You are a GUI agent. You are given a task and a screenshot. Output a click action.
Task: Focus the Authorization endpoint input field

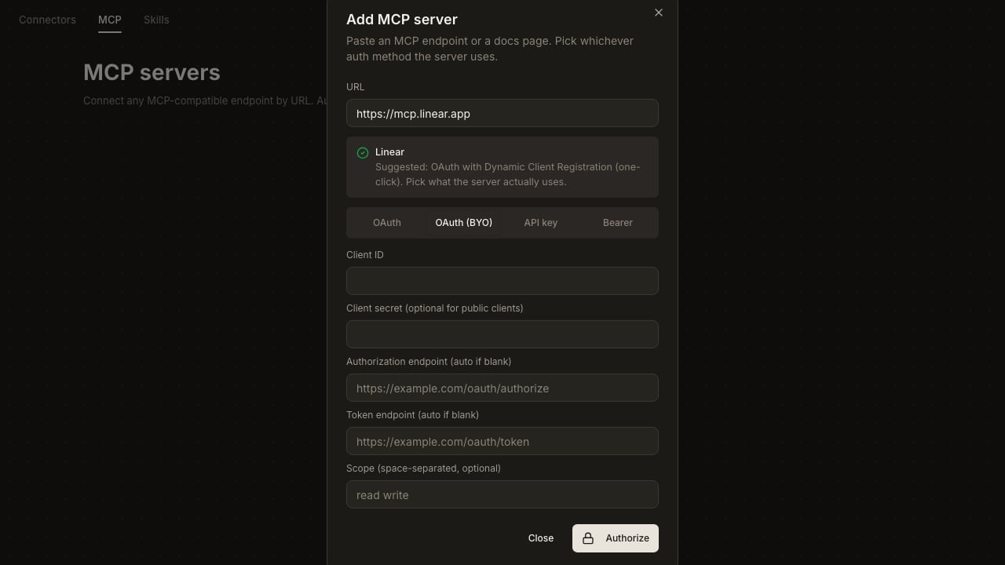(502, 388)
